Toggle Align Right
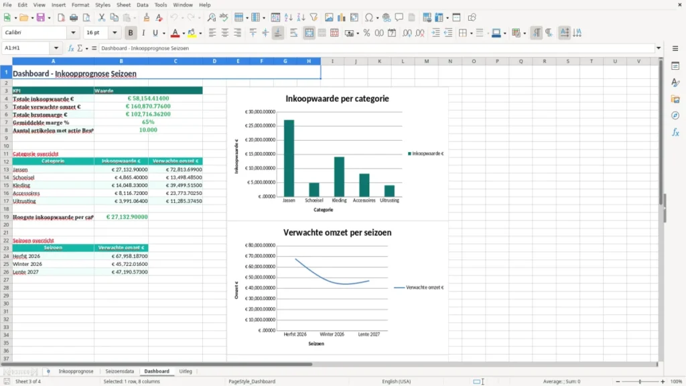This screenshot has height=386, width=686. (238, 33)
